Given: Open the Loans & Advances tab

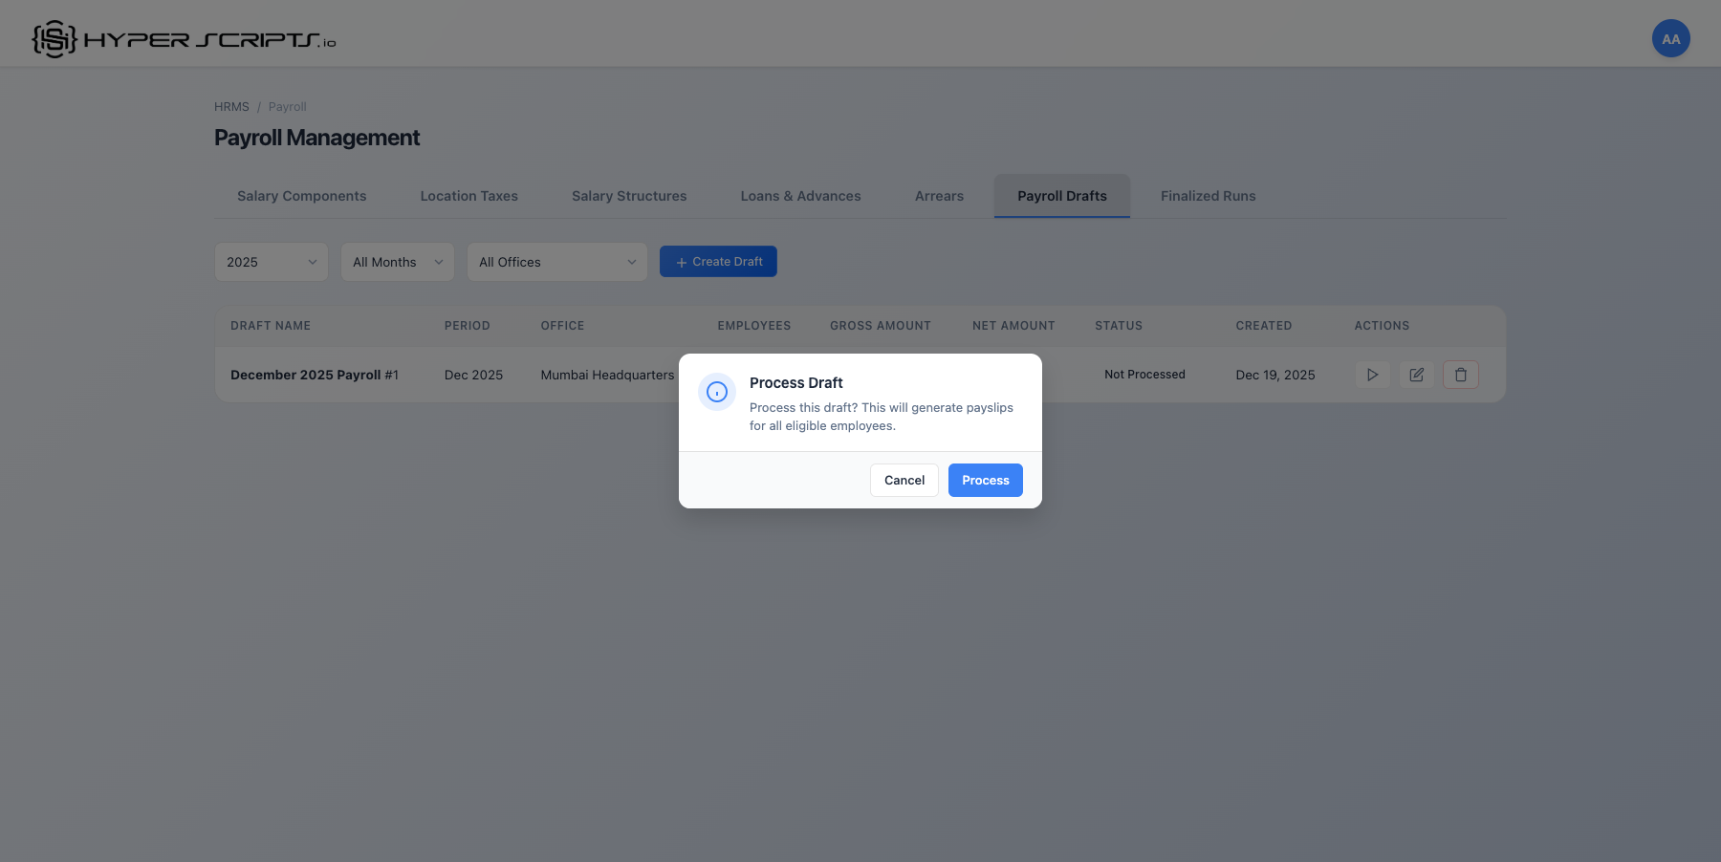Looking at the screenshot, I should tap(800, 196).
